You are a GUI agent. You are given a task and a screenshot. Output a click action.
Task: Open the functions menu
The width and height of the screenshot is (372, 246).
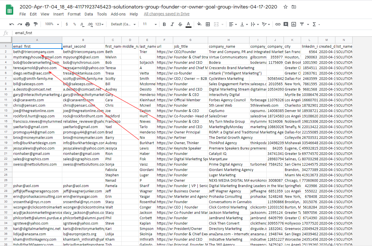click(x=316, y=24)
